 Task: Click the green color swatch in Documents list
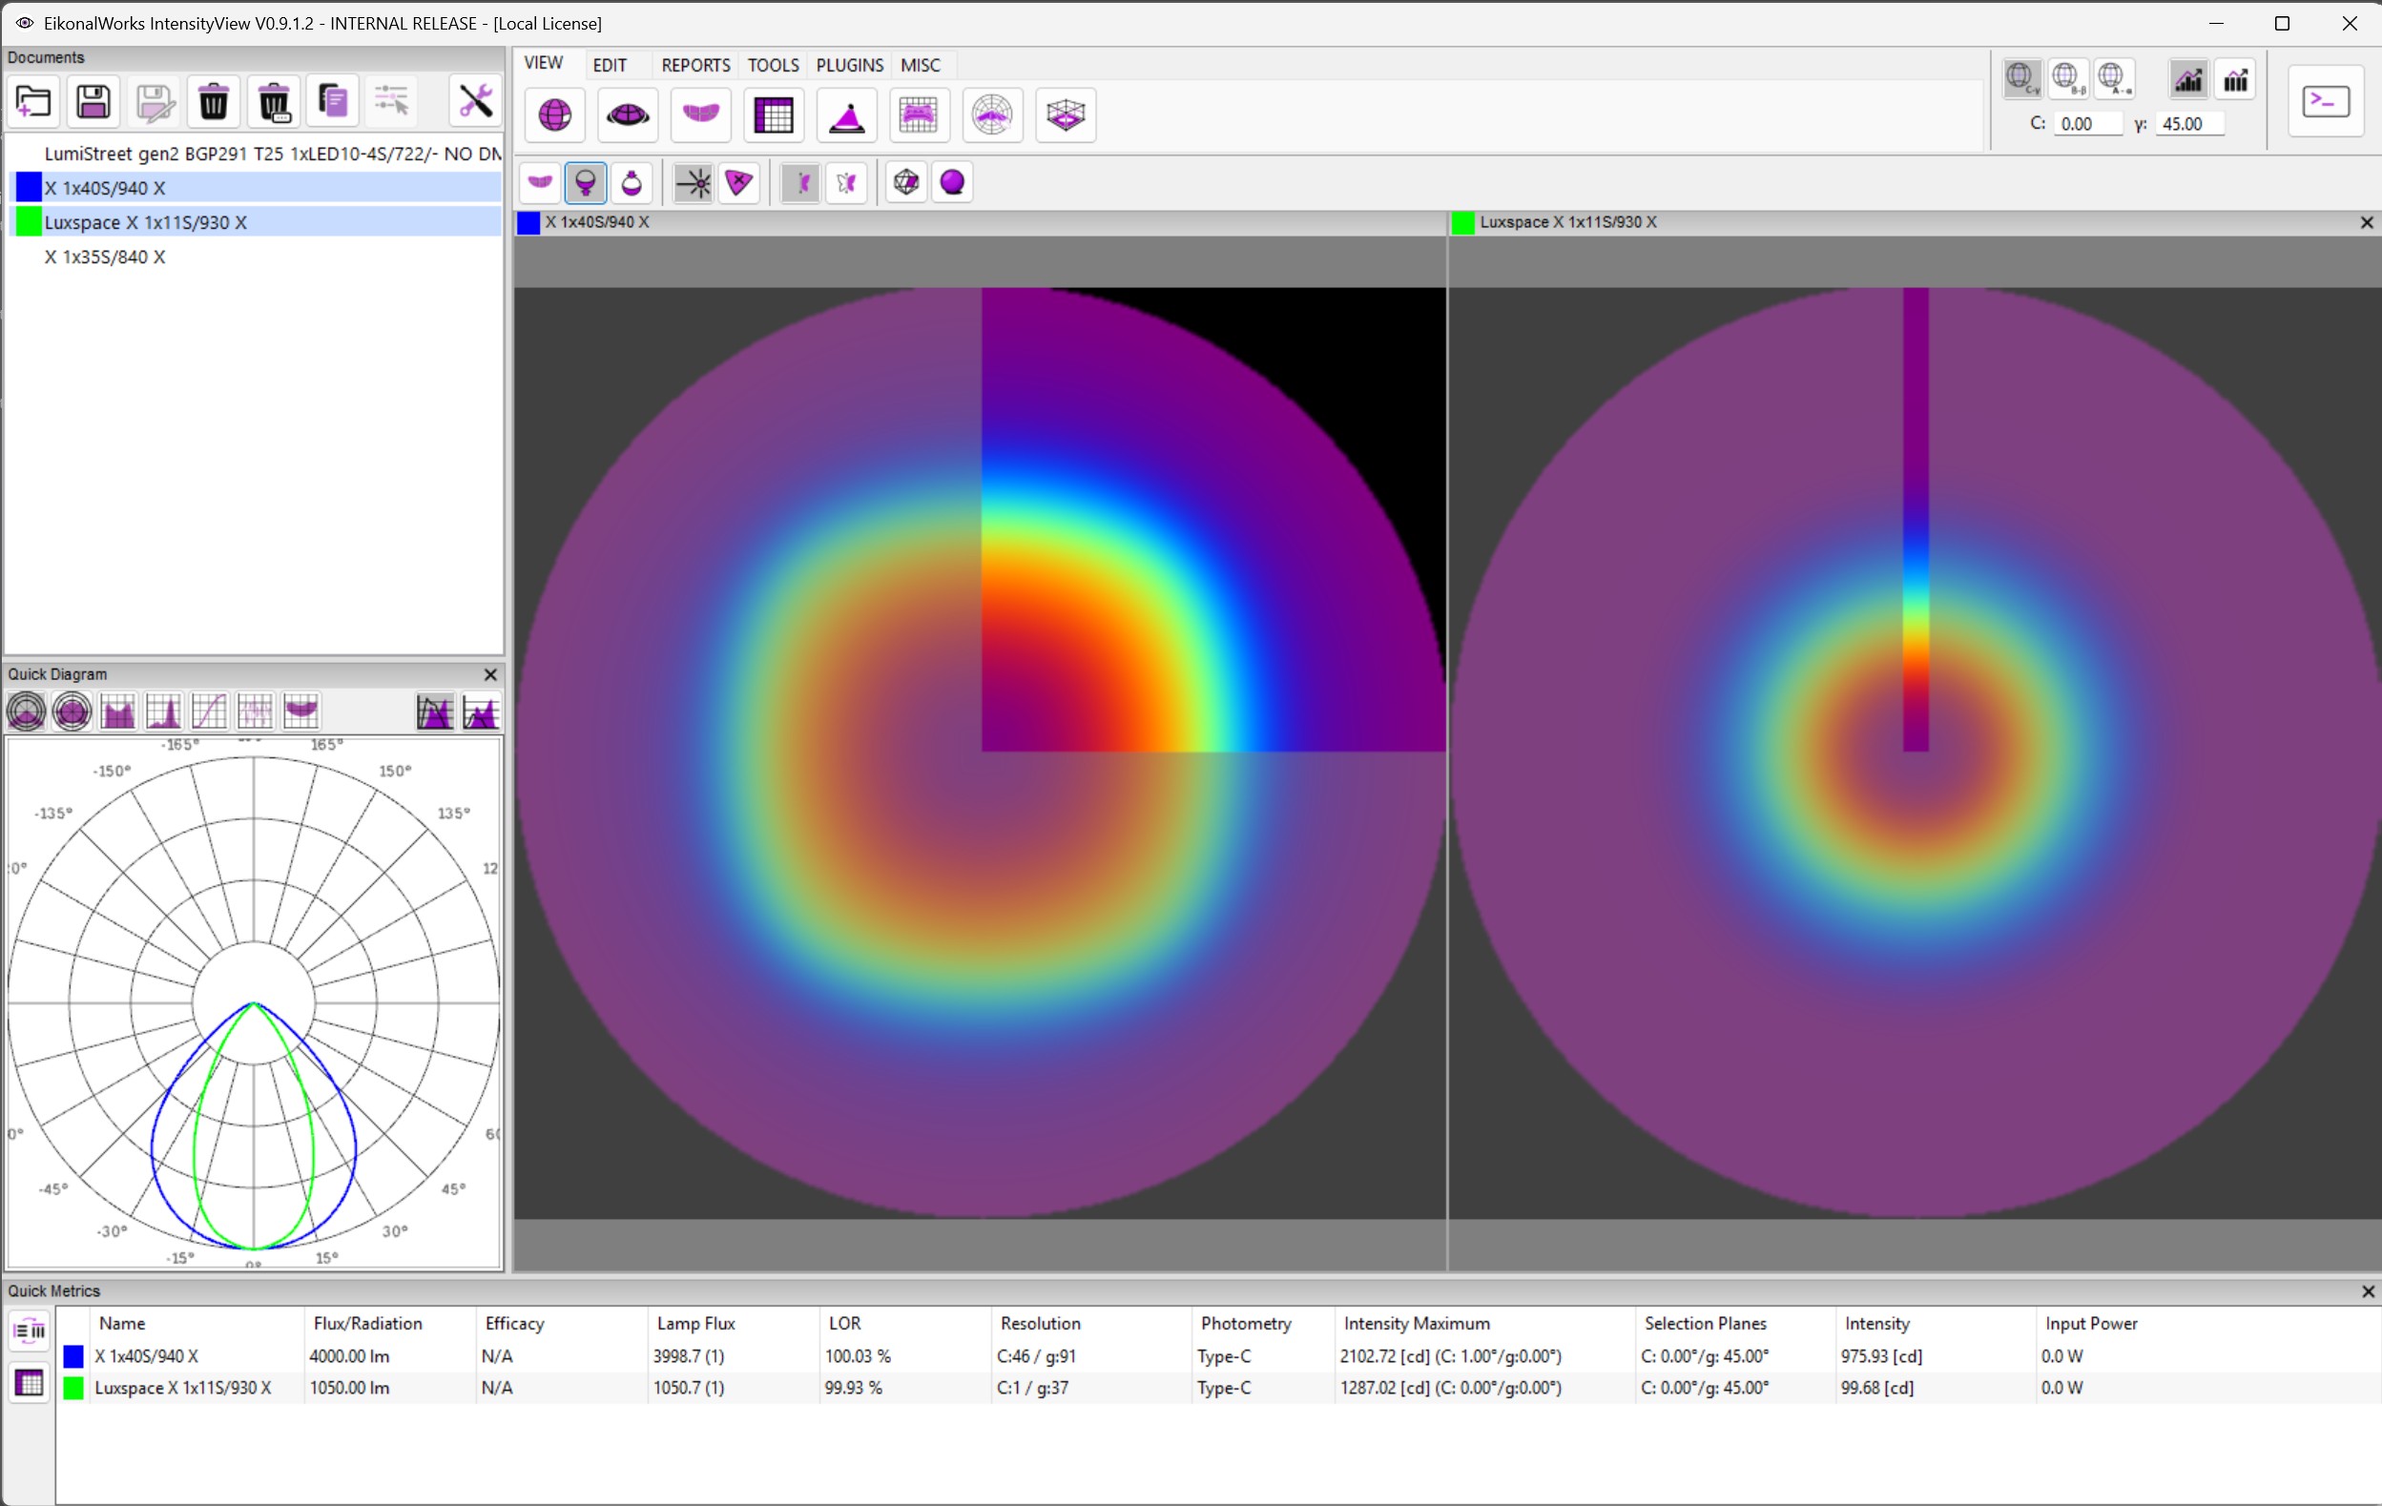(x=29, y=222)
